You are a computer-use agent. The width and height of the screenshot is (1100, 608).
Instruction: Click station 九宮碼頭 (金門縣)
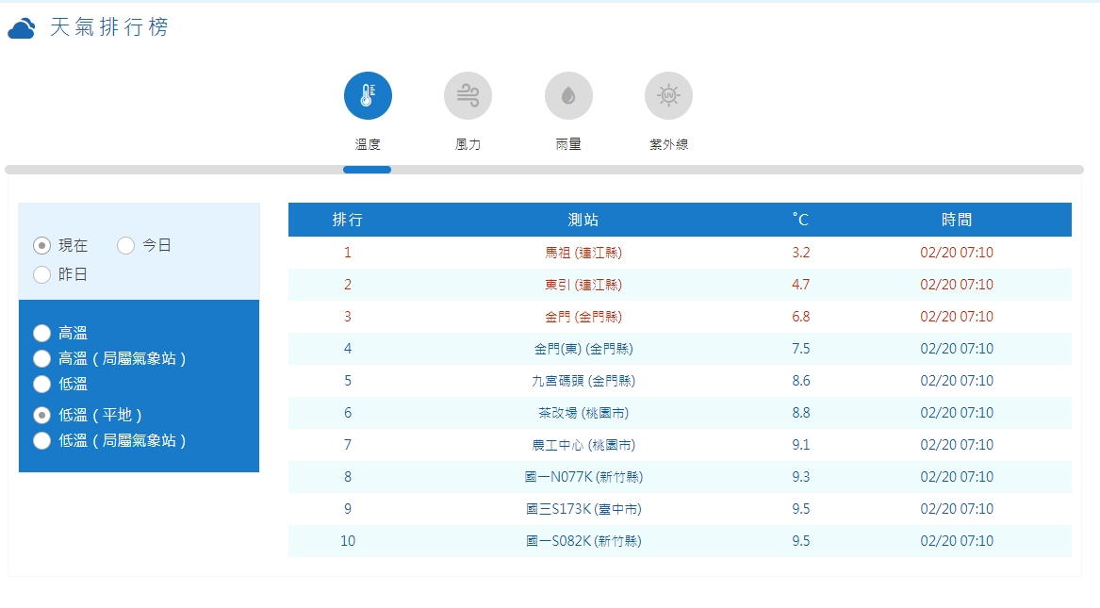tap(583, 381)
